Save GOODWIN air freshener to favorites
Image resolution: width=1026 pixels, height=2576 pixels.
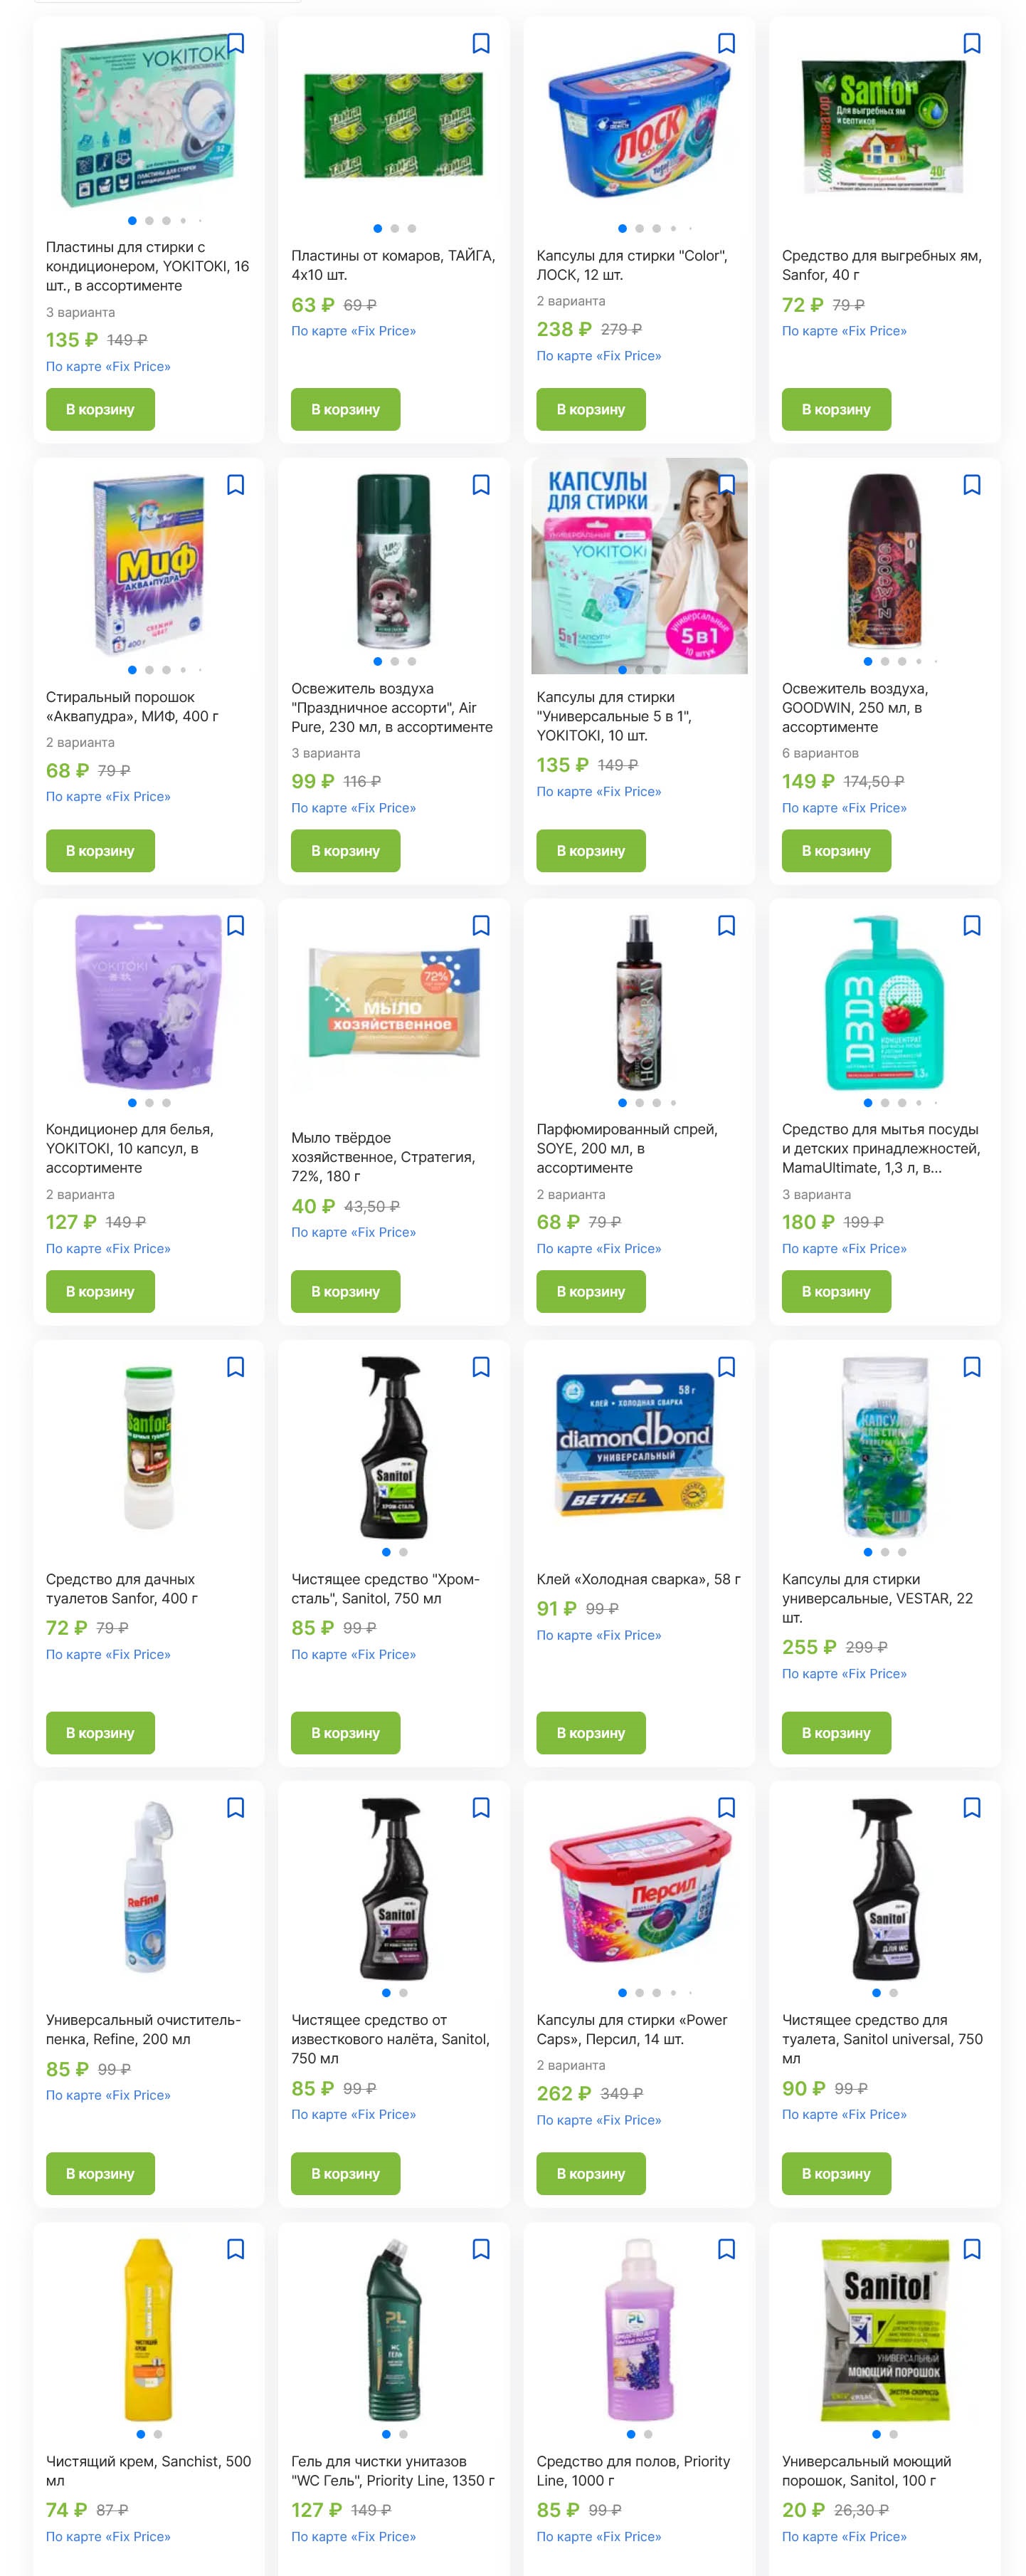point(971,485)
